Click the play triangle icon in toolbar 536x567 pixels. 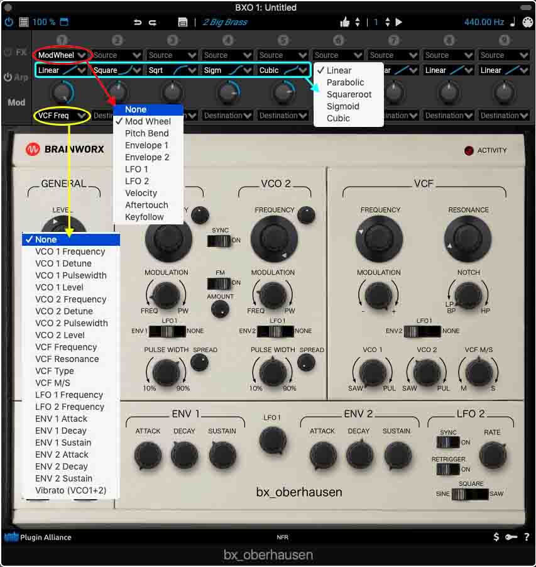pyautogui.click(x=398, y=22)
